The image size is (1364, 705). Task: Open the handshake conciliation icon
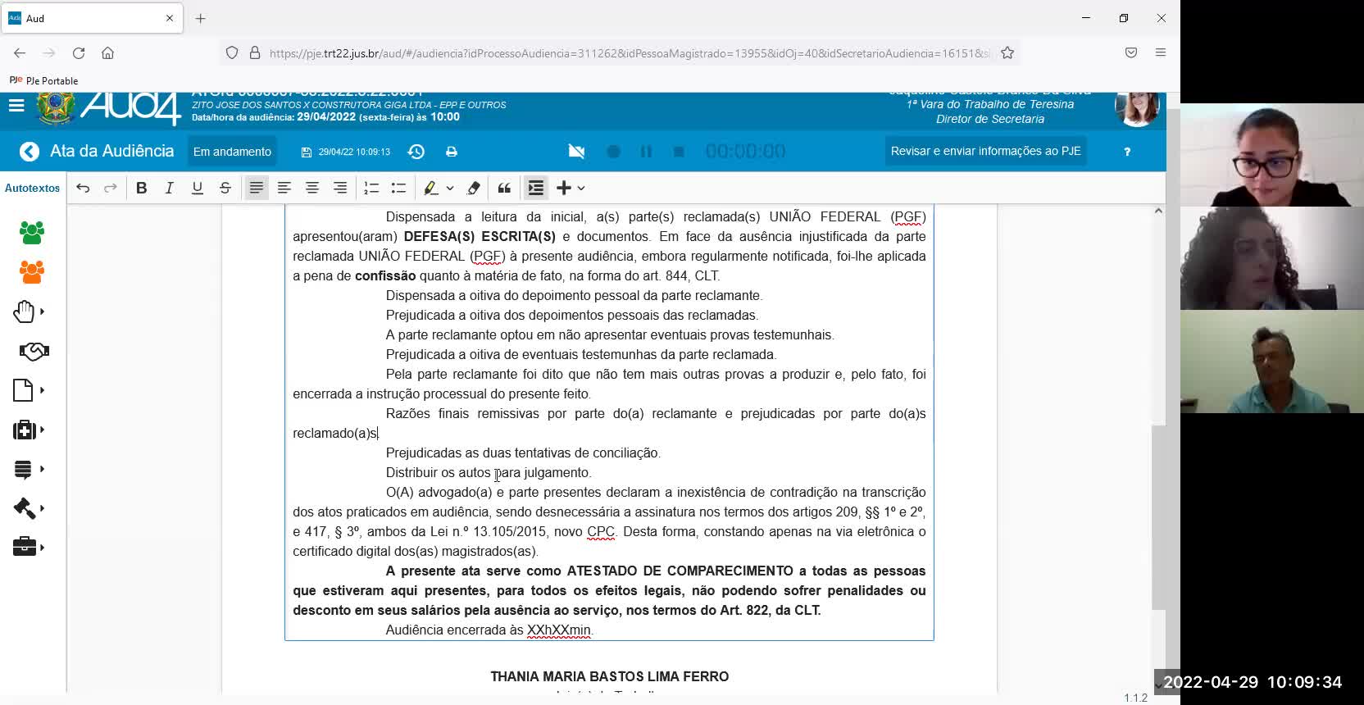pyautogui.click(x=34, y=351)
